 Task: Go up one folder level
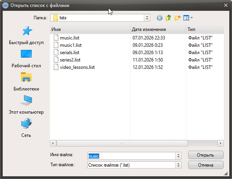click(168, 18)
